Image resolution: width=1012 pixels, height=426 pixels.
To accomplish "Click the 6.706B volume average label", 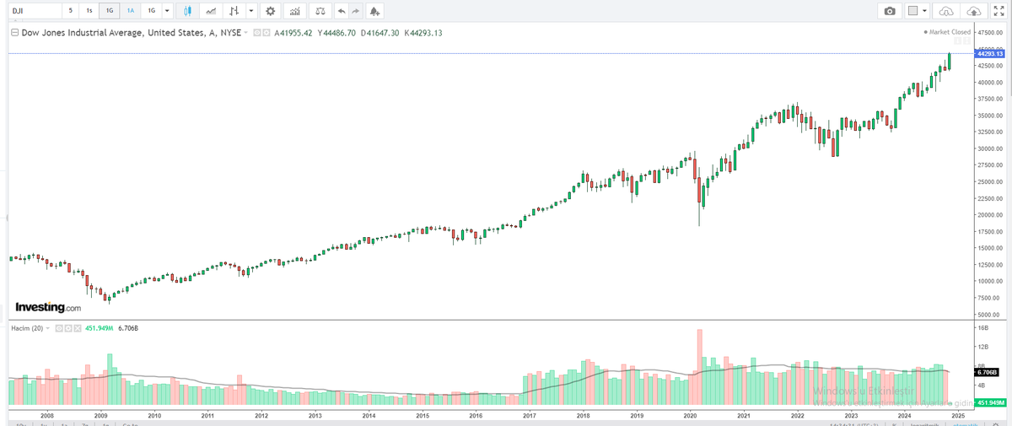I will 987,371.
